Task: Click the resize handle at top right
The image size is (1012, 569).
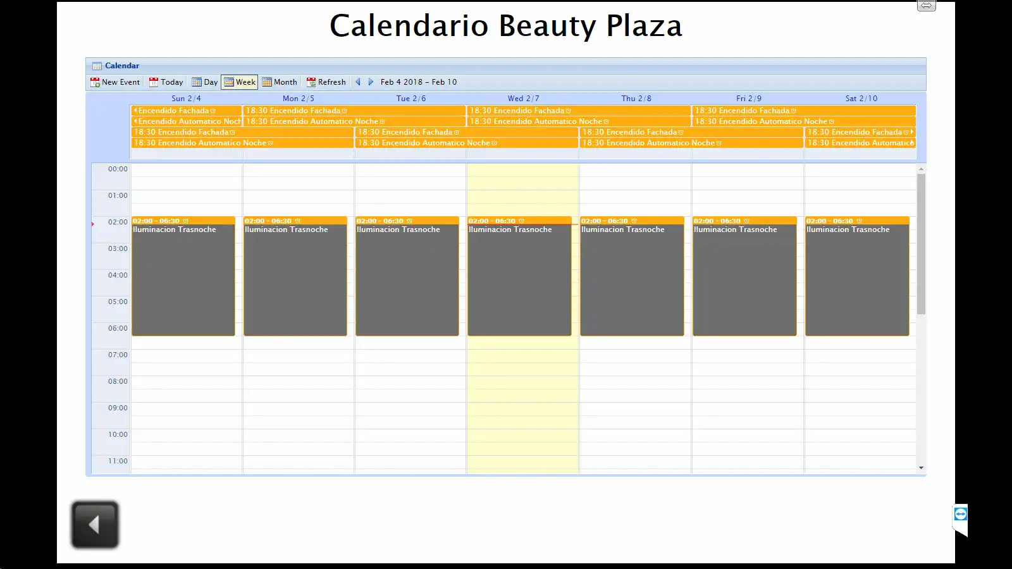Action: (926, 6)
